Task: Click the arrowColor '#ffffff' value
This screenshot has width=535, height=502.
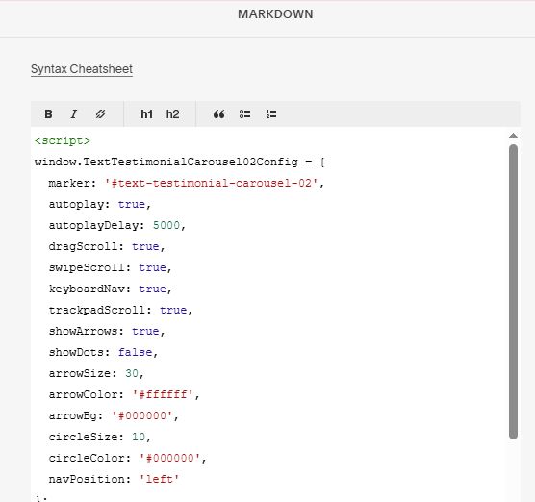Action: (163, 394)
